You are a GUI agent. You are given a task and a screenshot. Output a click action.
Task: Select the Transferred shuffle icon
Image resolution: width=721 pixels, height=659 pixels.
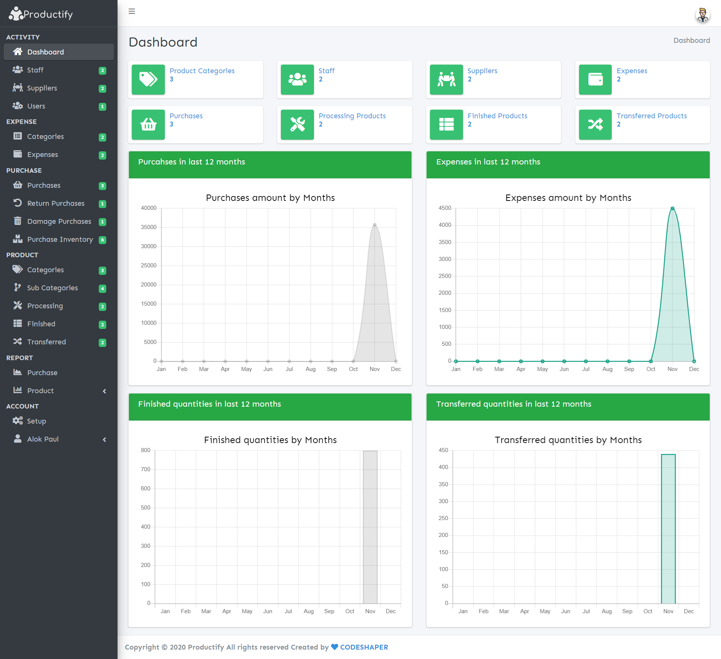click(x=18, y=342)
